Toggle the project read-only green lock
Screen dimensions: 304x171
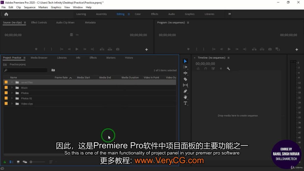tap(5, 162)
